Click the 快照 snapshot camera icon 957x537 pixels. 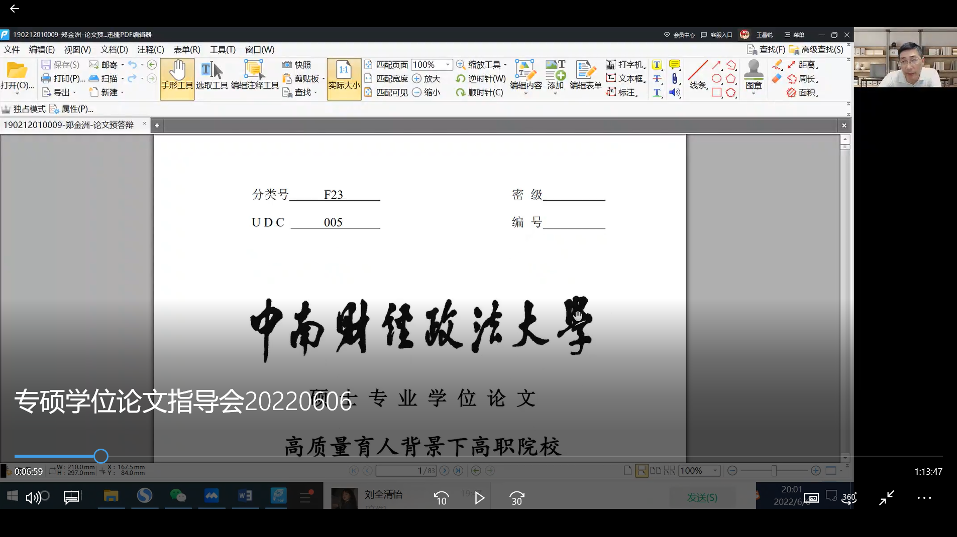tap(287, 65)
